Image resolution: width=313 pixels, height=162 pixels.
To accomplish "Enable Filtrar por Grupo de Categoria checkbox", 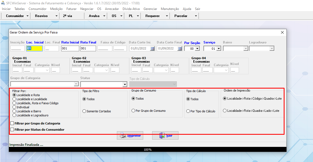I will pos(12,123).
